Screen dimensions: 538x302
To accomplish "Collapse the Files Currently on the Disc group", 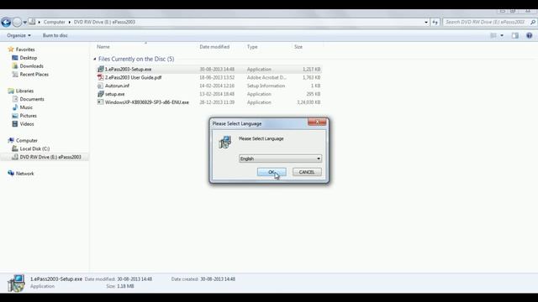I will point(95,60).
